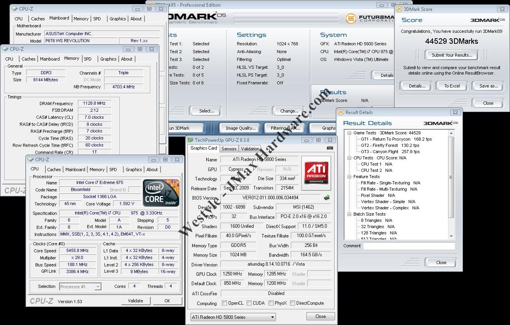Viewport: 510px width, 325px height.
Task: Click Submit Your Results in 3DMark Score
Action: [x=452, y=55]
